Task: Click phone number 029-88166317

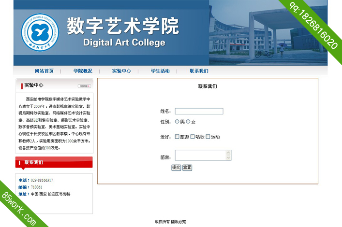Action: point(42,180)
